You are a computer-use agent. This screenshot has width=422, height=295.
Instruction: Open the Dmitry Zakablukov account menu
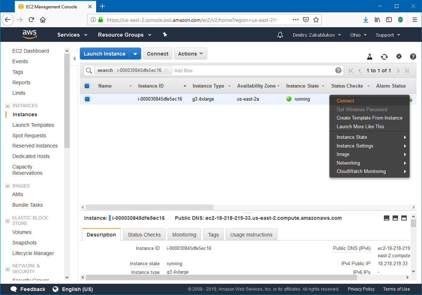coord(317,35)
